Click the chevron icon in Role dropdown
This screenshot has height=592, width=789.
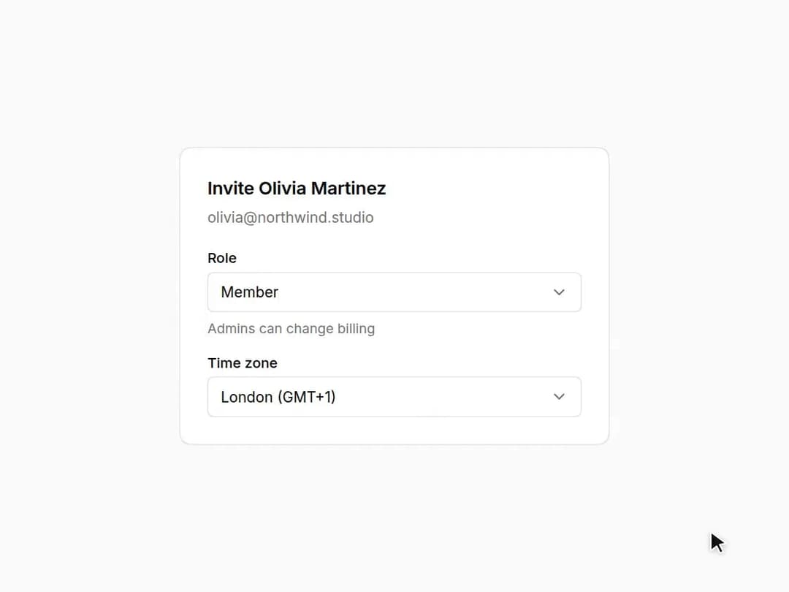coord(559,292)
